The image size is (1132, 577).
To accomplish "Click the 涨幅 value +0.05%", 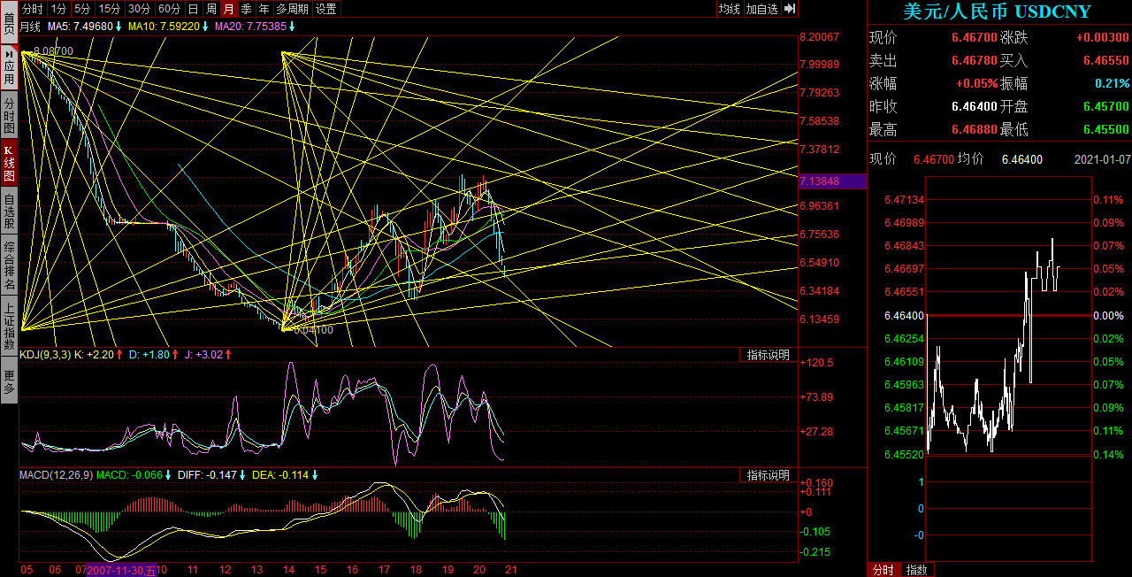I will pyautogui.click(x=976, y=83).
